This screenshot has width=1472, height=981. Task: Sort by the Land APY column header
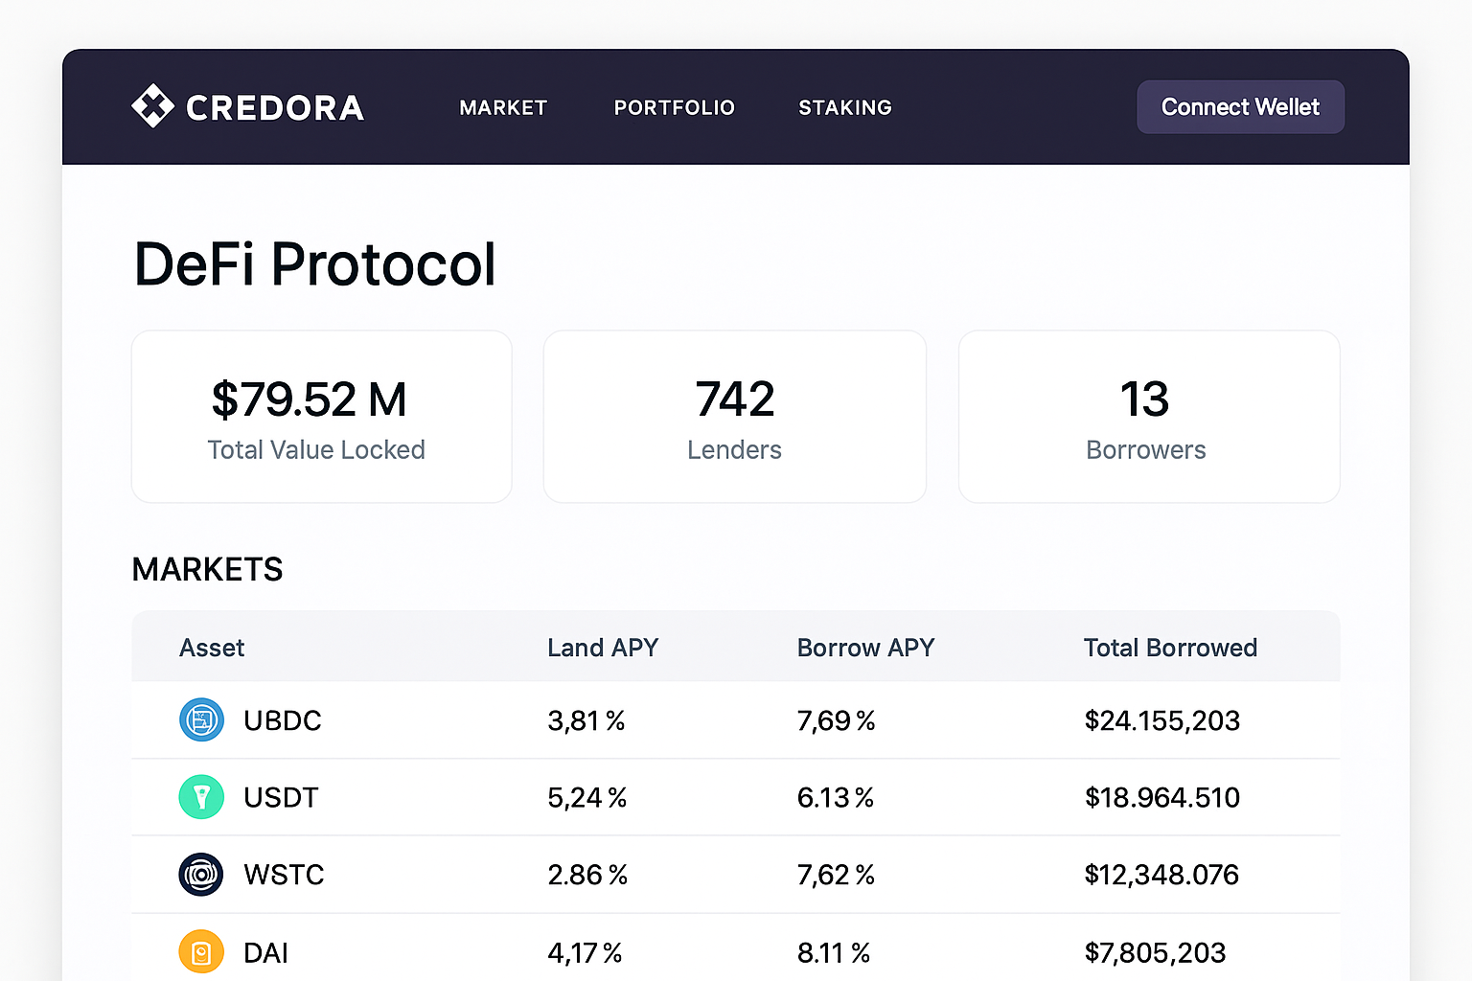(x=603, y=648)
